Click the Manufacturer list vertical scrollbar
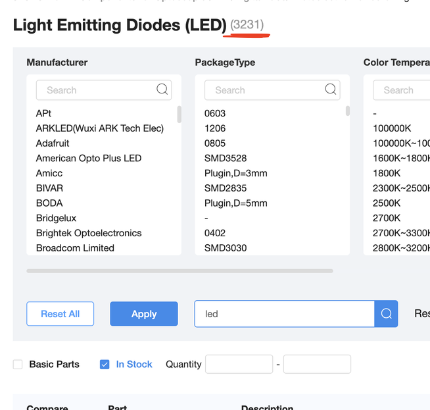This screenshot has height=410, width=430. [179, 115]
